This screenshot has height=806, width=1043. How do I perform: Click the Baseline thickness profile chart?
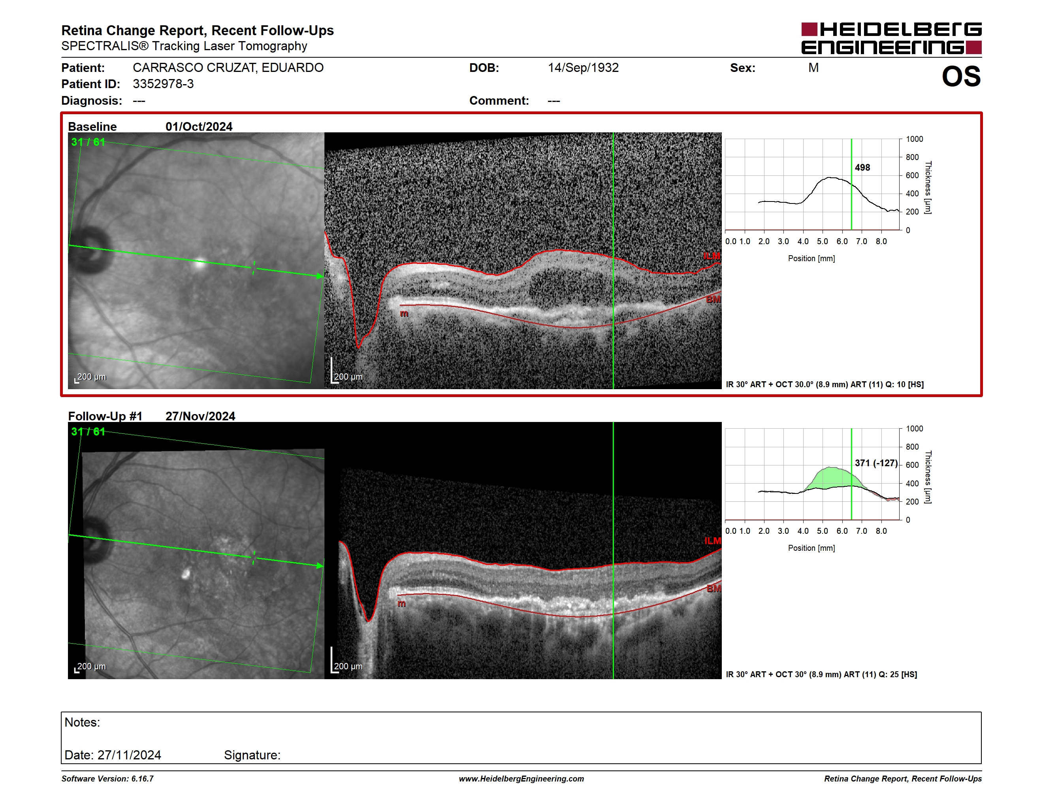(x=812, y=184)
